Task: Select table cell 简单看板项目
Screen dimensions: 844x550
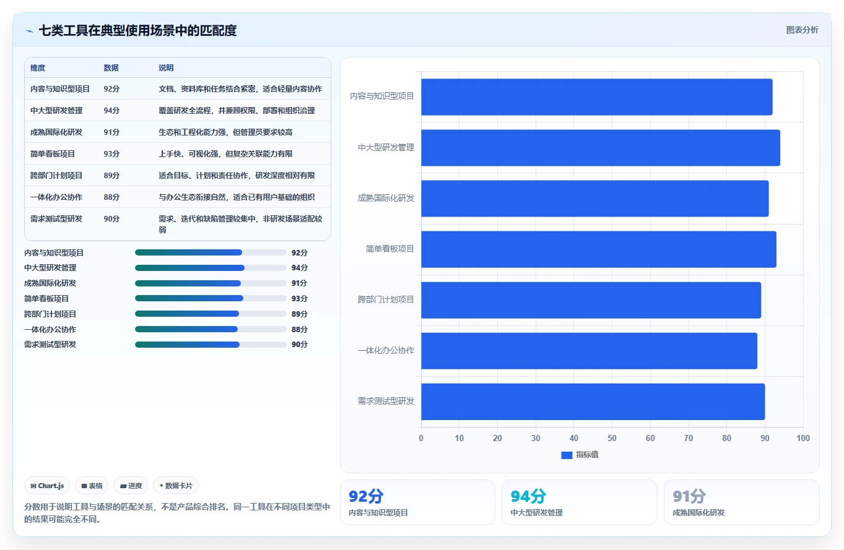Action: click(x=53, y=154)
